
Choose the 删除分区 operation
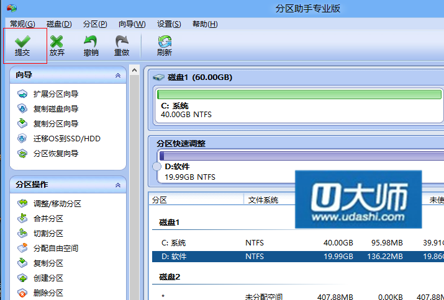pos(48,293)
